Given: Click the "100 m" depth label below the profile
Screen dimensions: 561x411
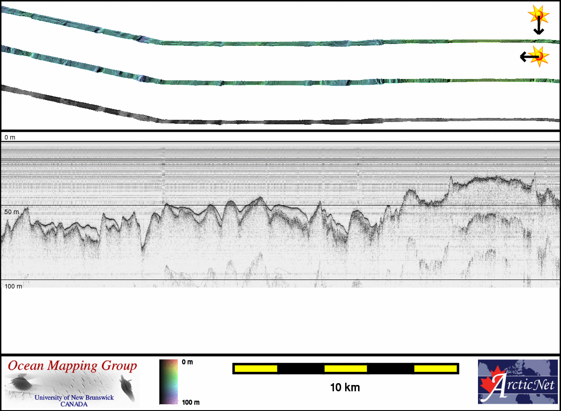Looking at the screenshot, I should [x=13, y=286].
